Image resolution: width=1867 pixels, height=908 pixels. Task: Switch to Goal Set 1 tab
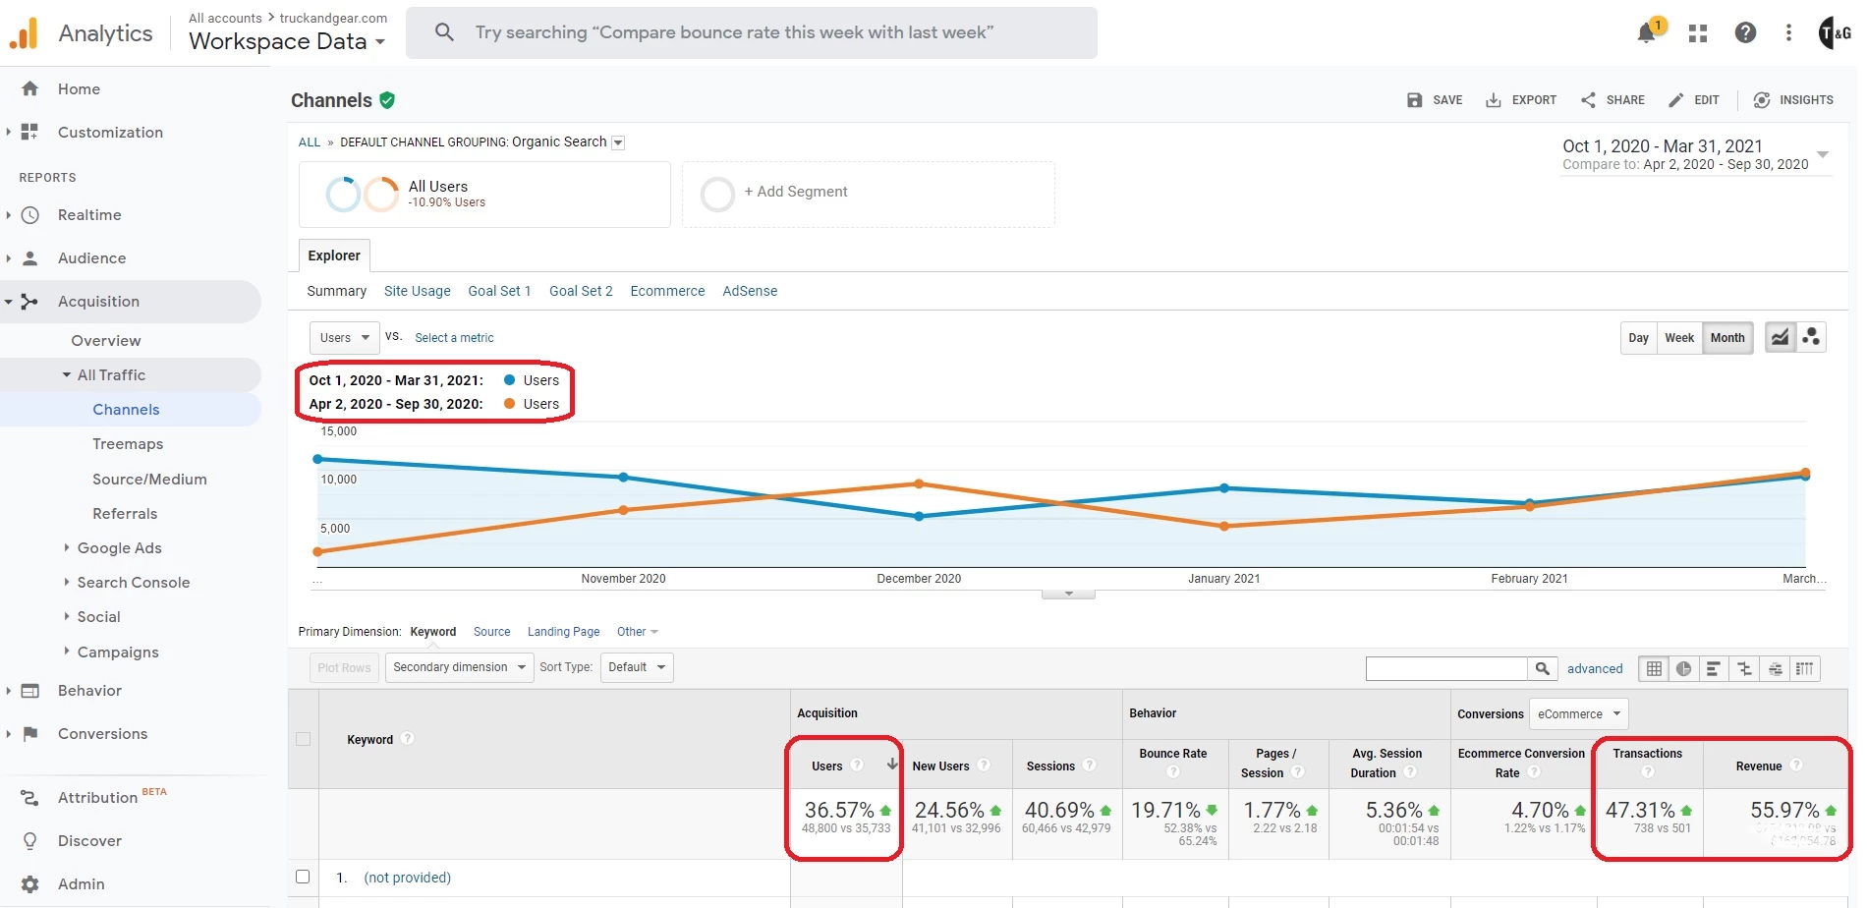click(x=499, y=291)
